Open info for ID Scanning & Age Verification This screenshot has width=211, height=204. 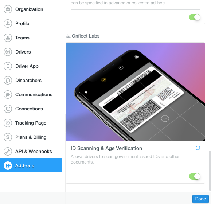[198, 148]
